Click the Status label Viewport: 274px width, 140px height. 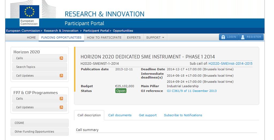click(x=86, y=91)
